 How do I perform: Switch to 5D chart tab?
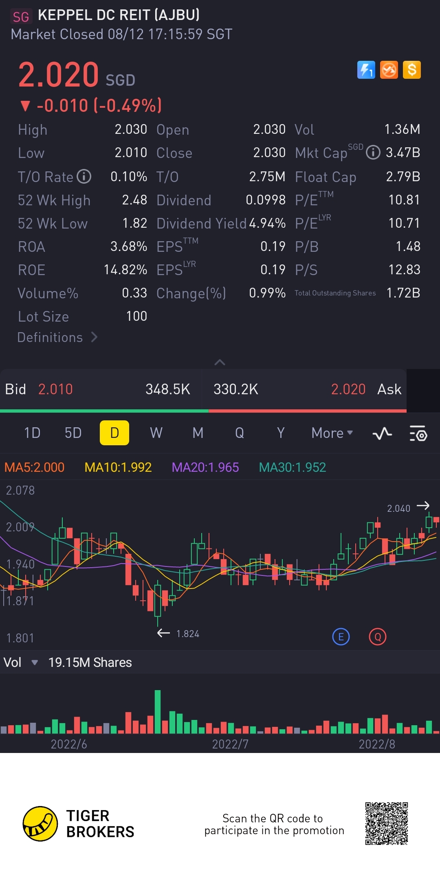73,433
